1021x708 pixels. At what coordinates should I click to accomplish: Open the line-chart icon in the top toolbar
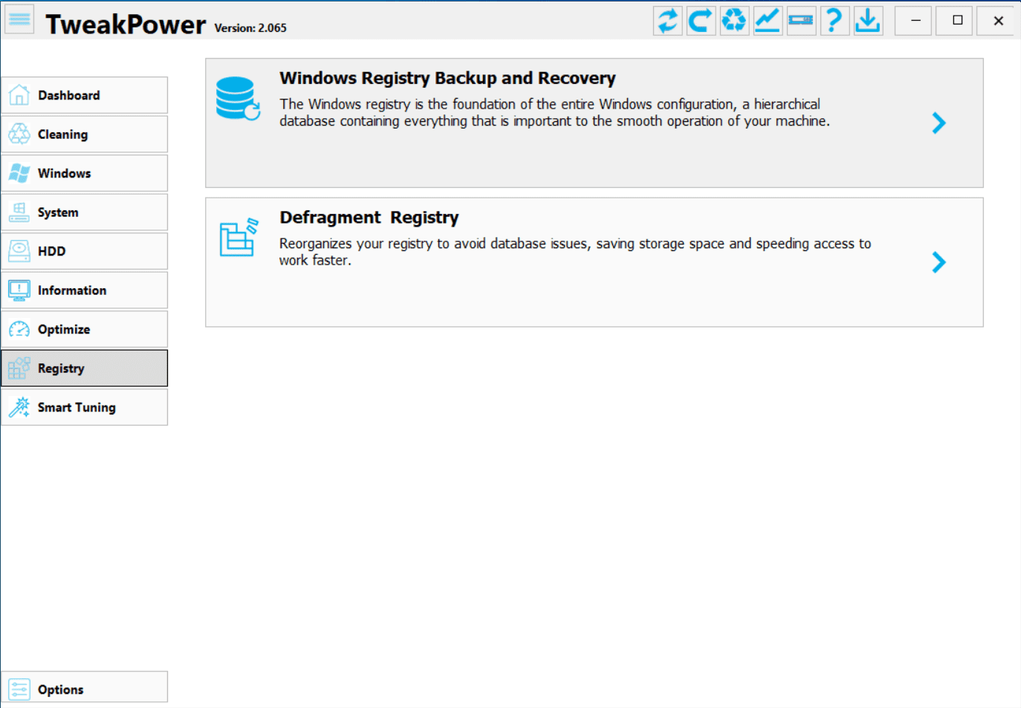click(768, 20)
